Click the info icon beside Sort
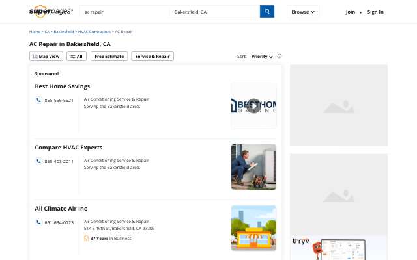 point(280,56)
